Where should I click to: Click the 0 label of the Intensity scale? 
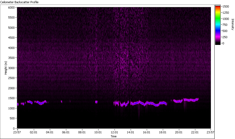pyautogui.click(x=223, y=43)
